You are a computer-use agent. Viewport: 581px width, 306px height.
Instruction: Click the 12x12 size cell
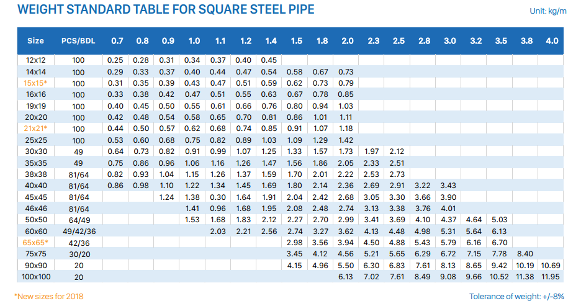pos(36,60)
